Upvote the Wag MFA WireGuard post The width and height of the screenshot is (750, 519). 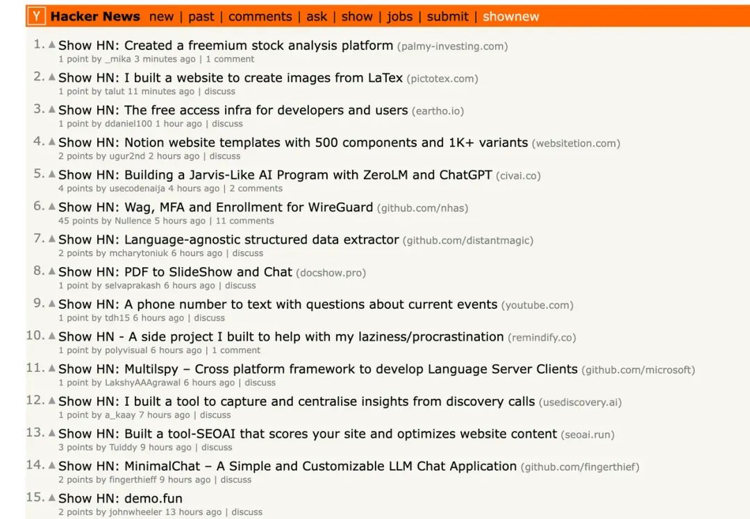[x=51, y=207]
